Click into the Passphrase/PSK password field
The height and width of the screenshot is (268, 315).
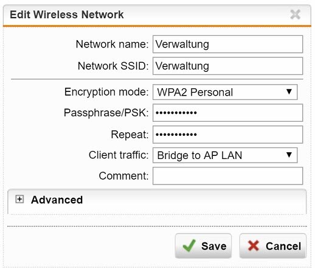point(228,113)
